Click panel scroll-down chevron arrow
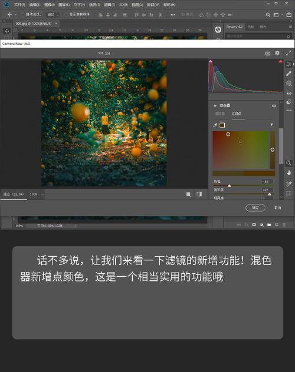The image size is (295, 372). point(281,197)
